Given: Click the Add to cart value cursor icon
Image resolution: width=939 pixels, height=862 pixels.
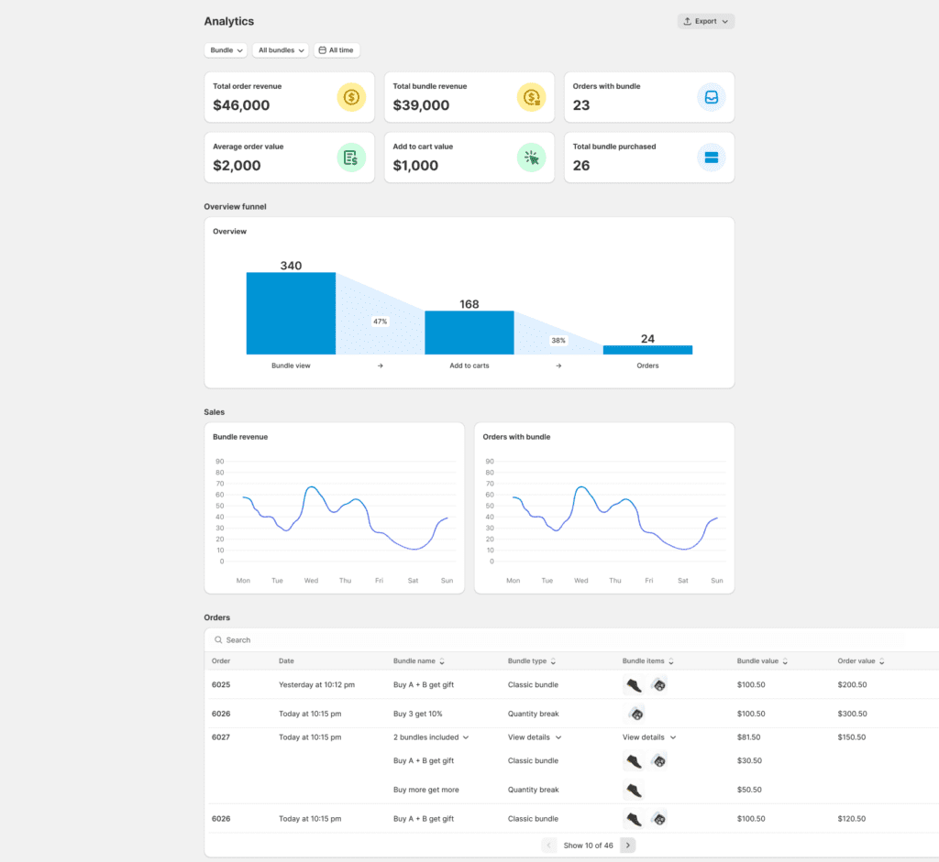Looking at the screenshot, I should pos(531,158).
